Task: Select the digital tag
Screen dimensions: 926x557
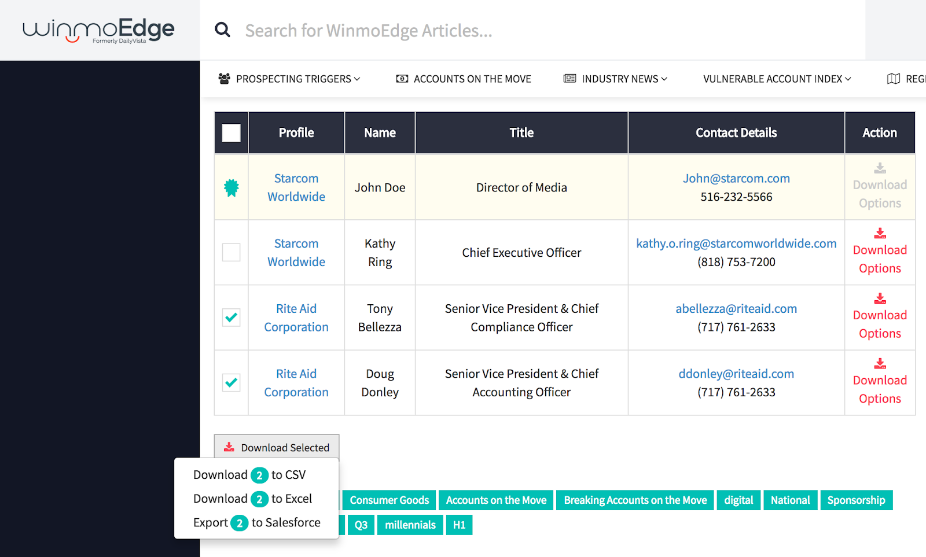Action: [x=738, y=500]
